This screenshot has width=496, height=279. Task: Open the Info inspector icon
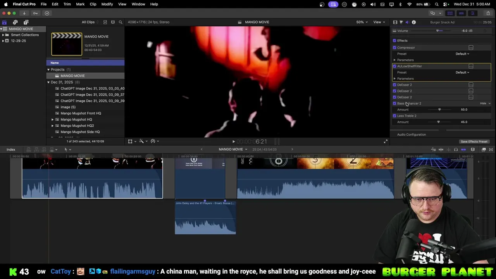(414, 22)
